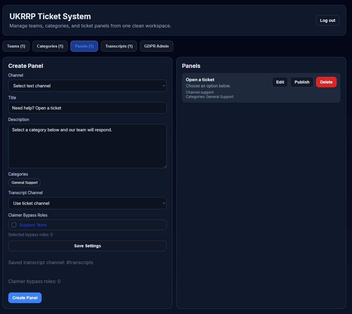Image resolution: width=352 pixels, height=314 pixels.
Task: Check the Support Team bypass role
Action: pos(14,225)
